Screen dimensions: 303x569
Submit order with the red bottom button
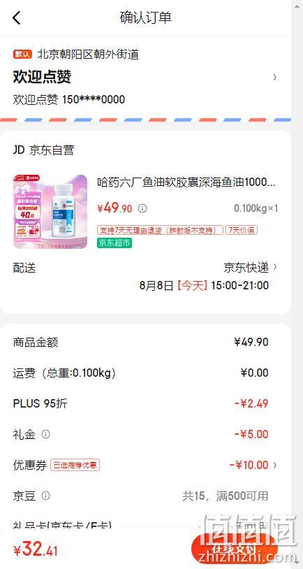point(234,549)
